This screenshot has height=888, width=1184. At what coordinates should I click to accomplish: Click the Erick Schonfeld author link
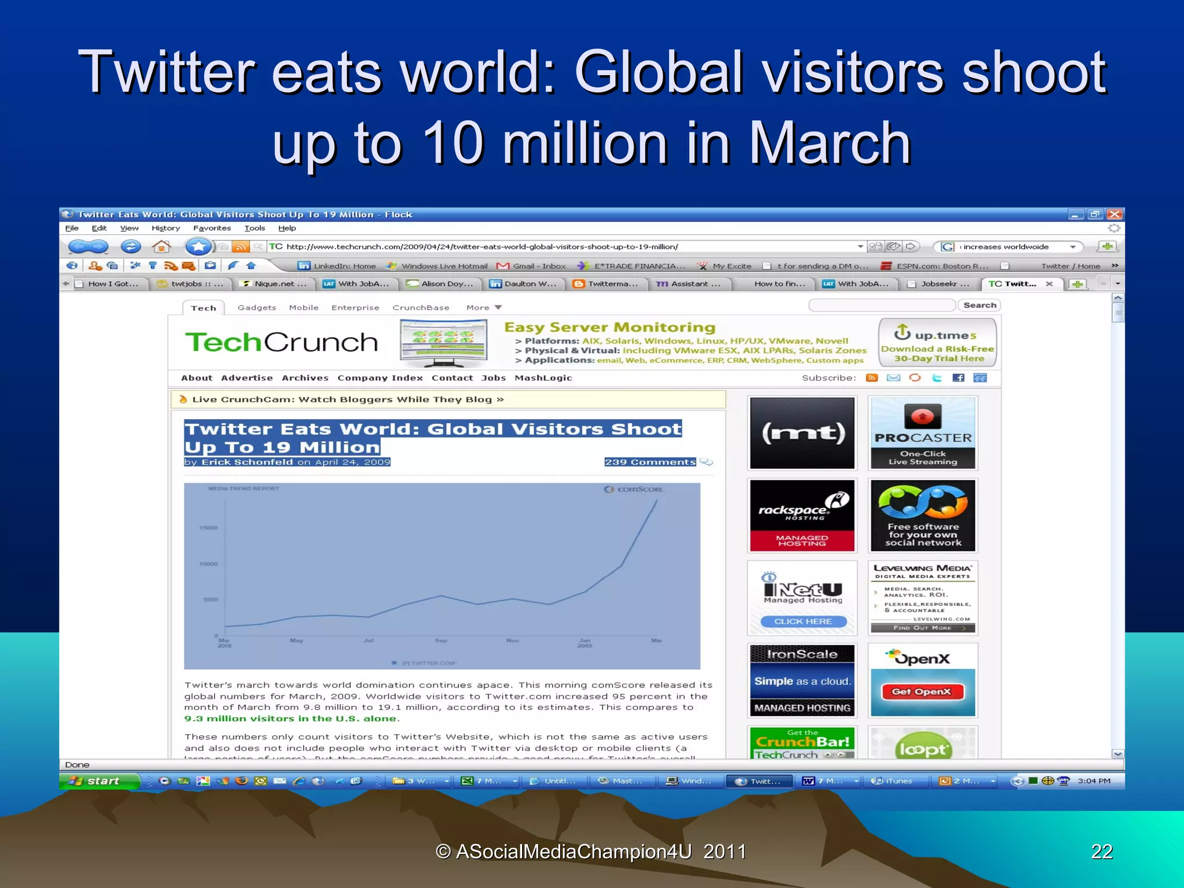247,462
